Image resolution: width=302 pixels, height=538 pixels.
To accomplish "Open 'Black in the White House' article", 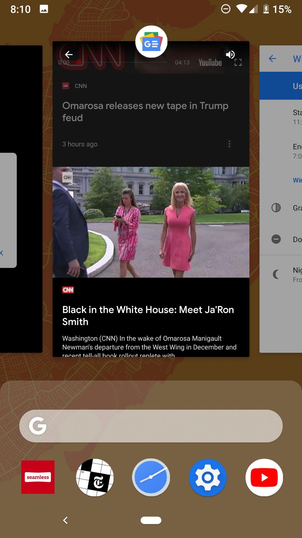I will coord(148,316).
